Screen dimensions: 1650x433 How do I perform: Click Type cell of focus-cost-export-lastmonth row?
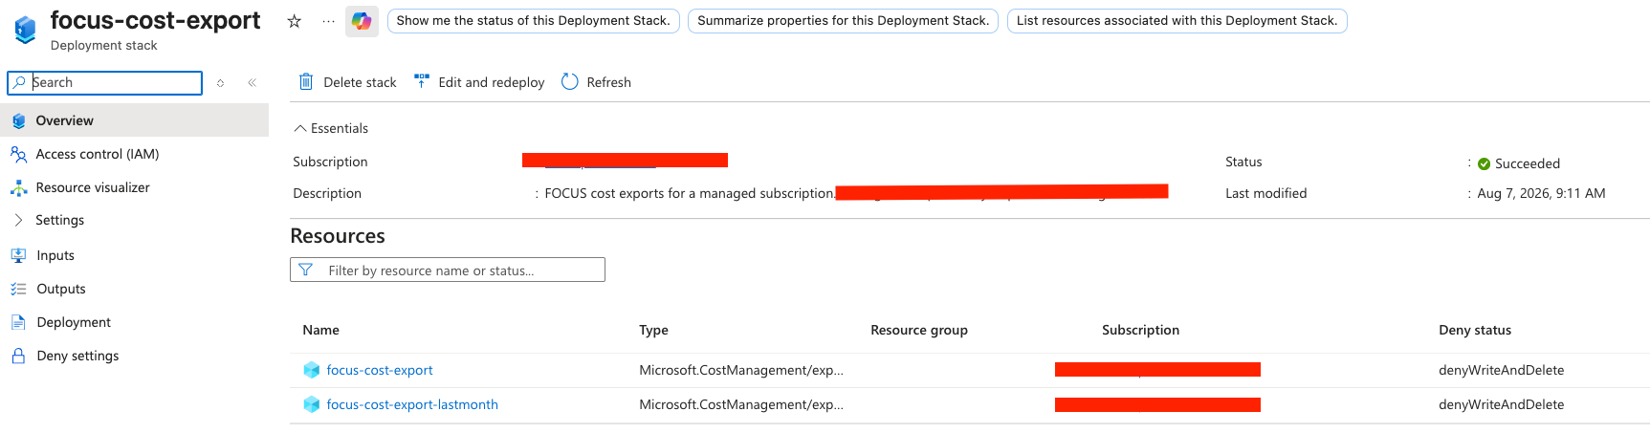(741, 404)
